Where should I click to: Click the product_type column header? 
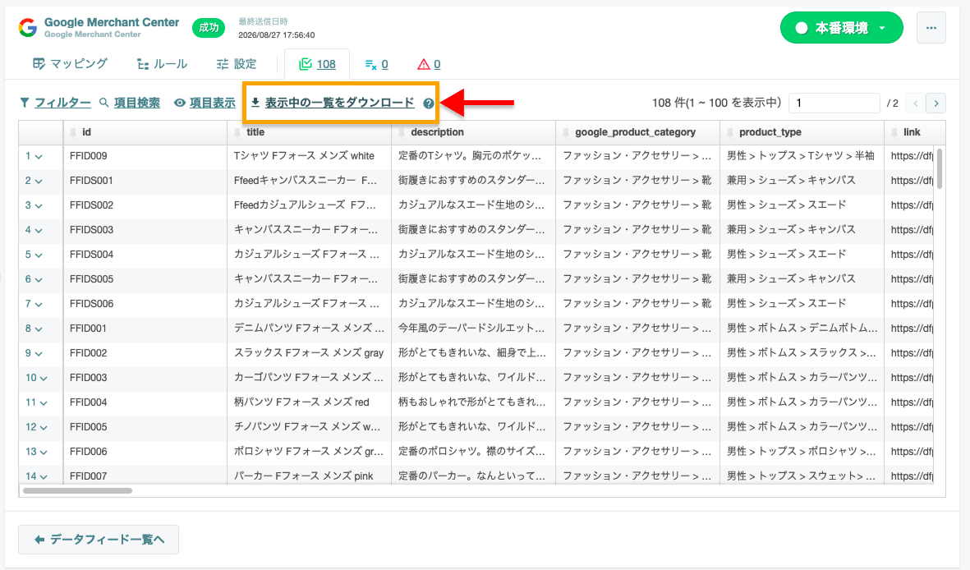point(802,132)
